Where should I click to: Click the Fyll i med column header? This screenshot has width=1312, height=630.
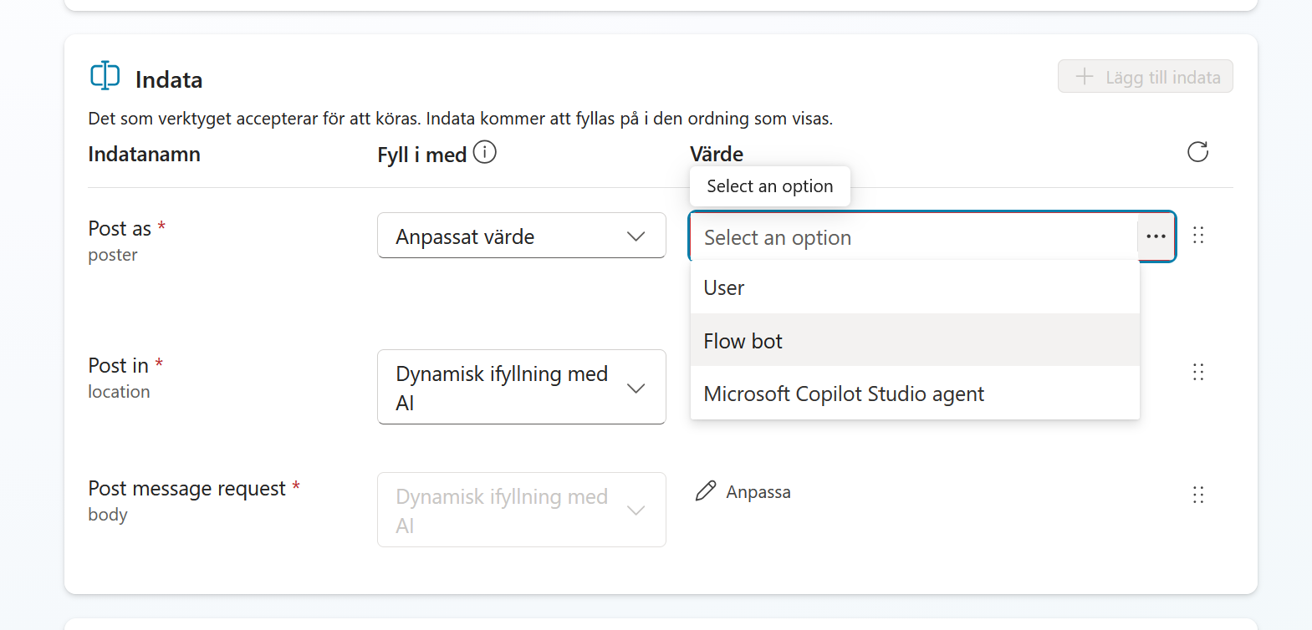click(421, 155)
